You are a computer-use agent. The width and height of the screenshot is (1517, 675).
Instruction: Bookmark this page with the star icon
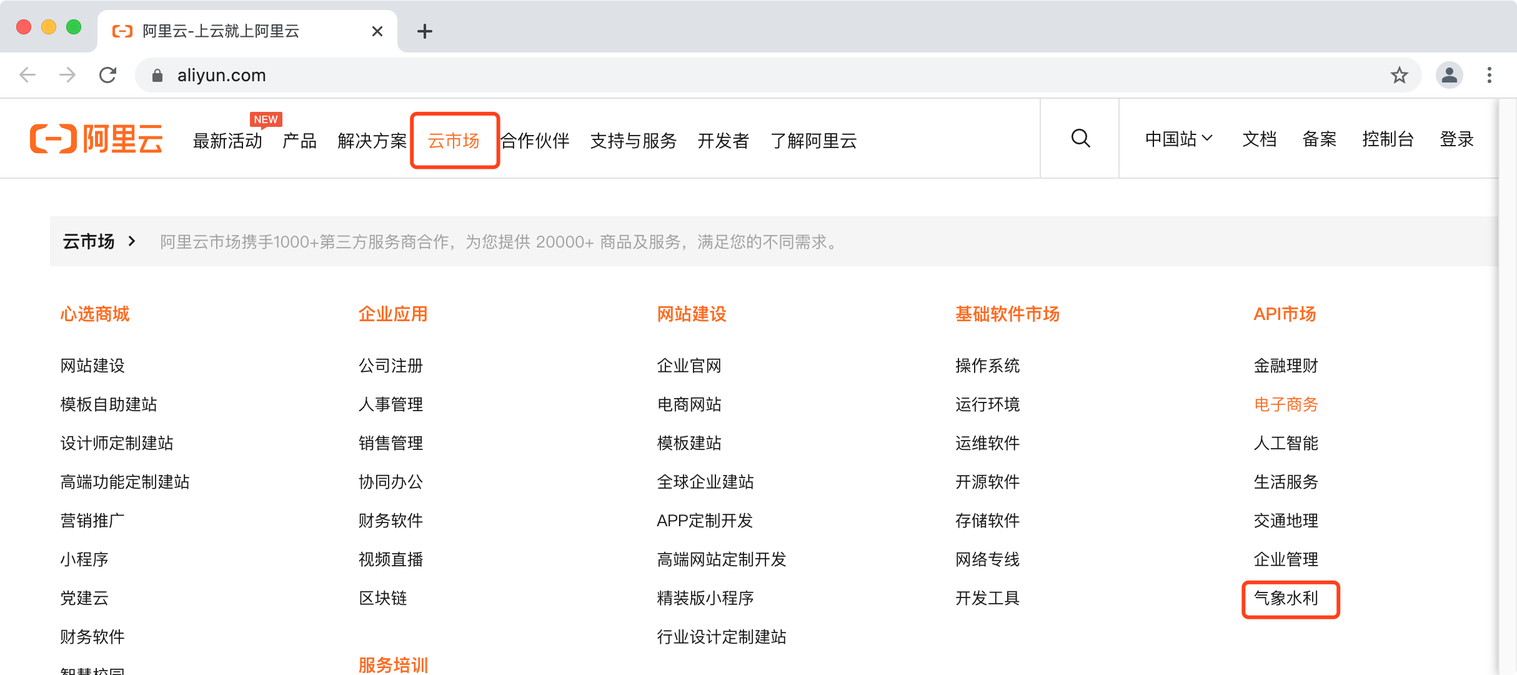(1399, 76)
